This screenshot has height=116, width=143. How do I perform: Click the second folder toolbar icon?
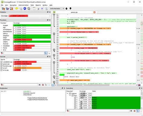click(x=7, y=9)
